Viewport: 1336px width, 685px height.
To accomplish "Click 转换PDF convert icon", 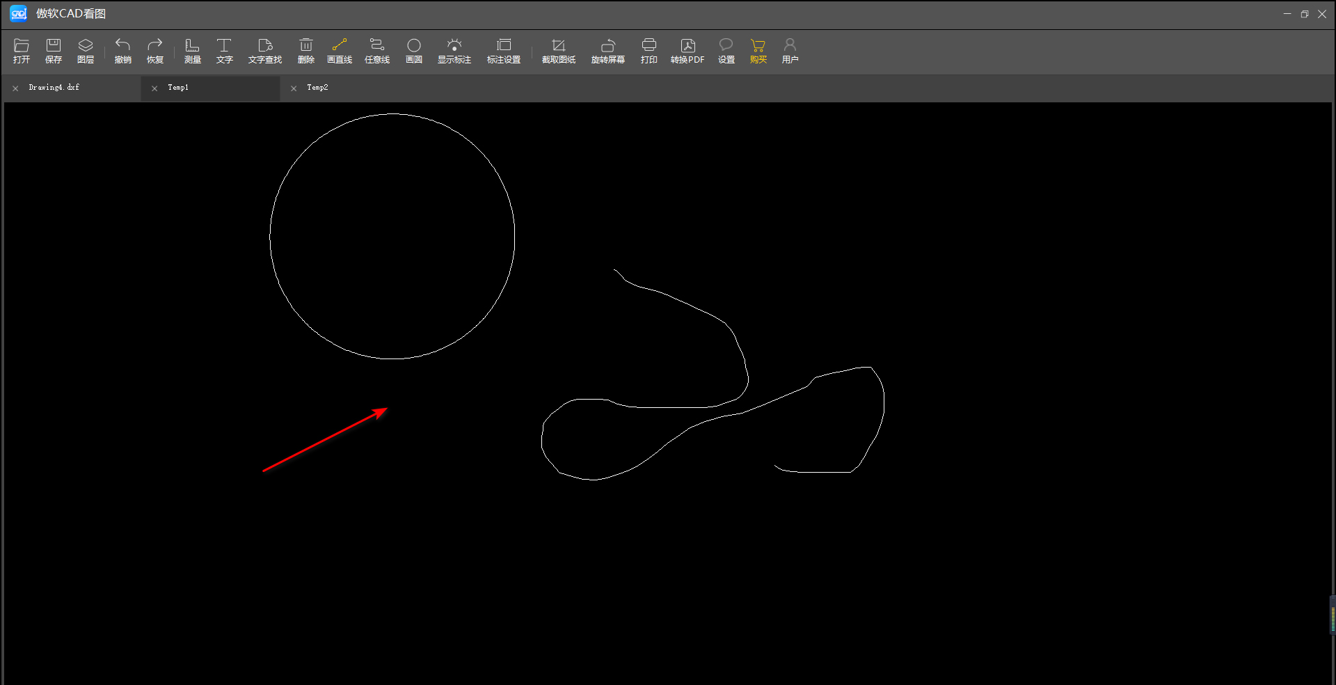I will point(687,51).
